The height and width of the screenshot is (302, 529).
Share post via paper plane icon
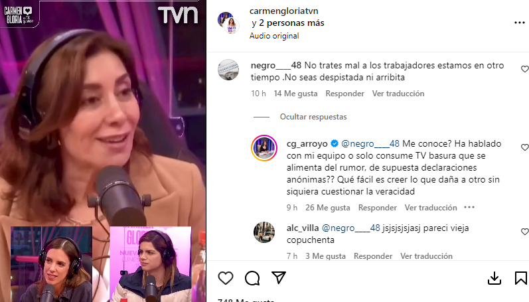tap(279, 277)
